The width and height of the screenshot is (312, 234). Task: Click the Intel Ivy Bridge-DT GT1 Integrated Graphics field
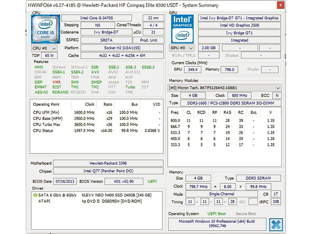pos(239,18)
